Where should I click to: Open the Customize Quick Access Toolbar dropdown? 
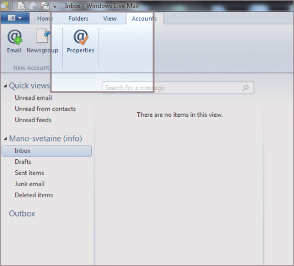click(55, 6)
